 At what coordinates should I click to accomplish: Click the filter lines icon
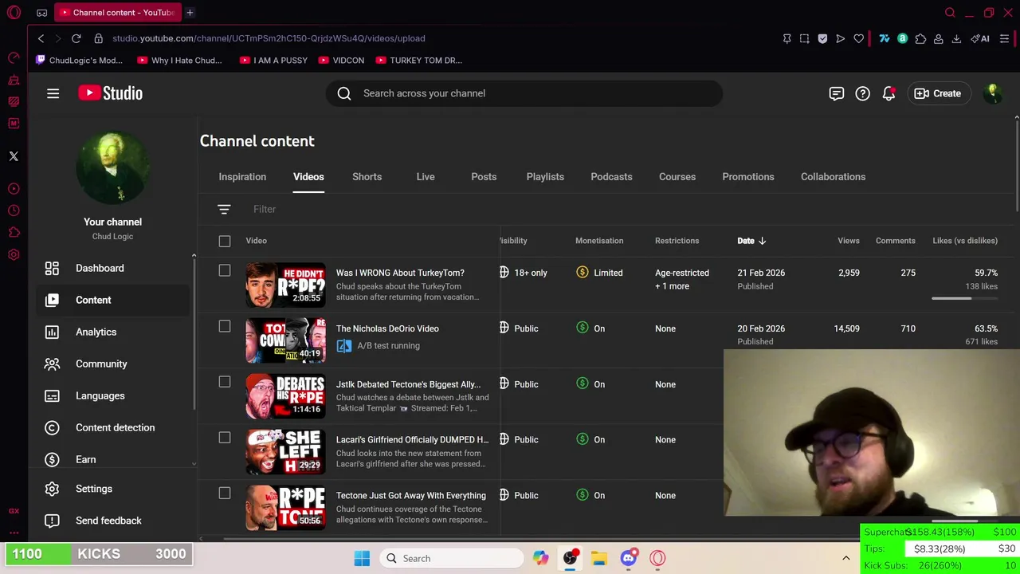pos(224,209)
